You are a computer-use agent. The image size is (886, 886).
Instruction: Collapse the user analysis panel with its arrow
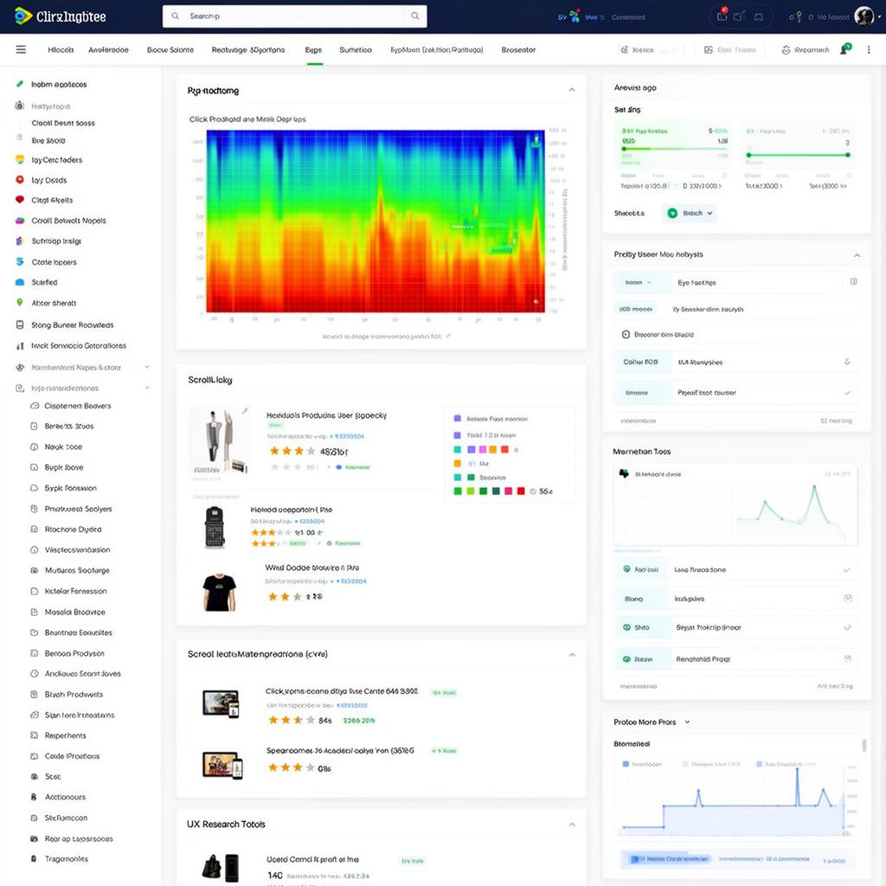tap(857, 254)
